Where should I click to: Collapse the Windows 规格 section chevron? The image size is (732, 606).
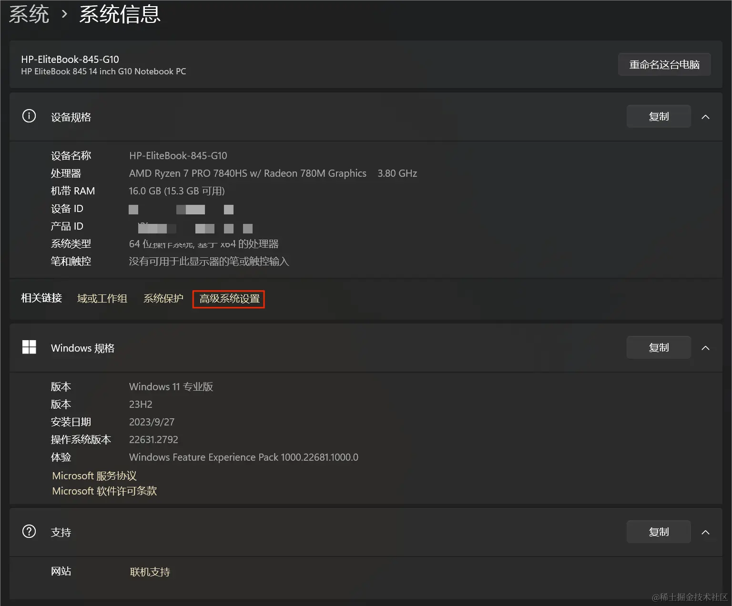[705, 348]
